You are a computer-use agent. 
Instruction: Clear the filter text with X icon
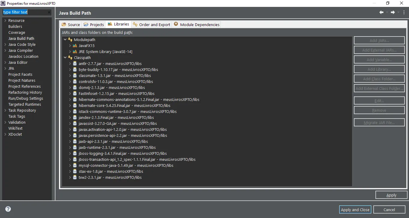tap(49, 12)
